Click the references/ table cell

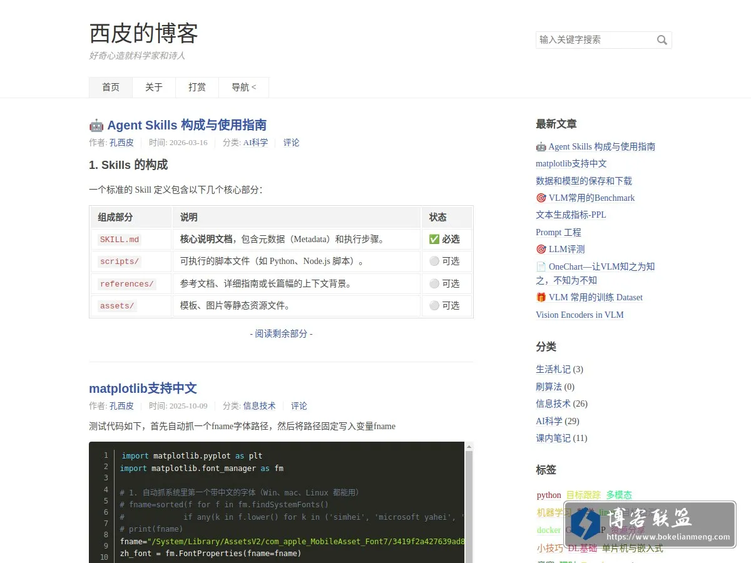coord(131,284)
